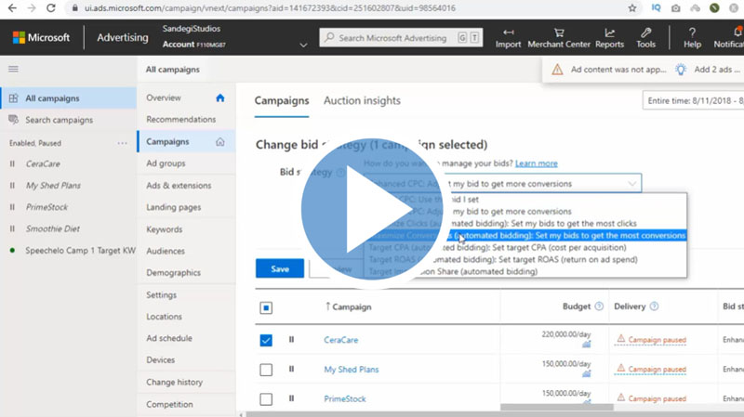This screenshot has width=744, height=417.
Task: Switch to the Auction insights tab
Action: (362, 100)
